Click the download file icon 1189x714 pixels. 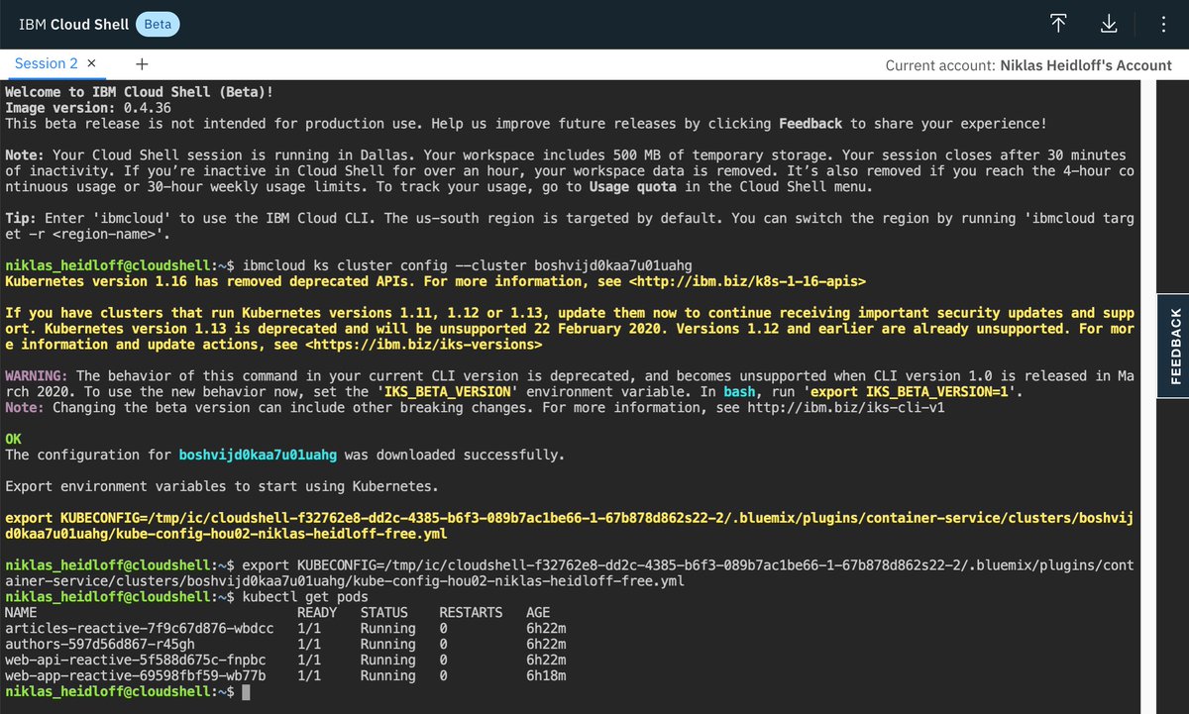coord(1110,24)
